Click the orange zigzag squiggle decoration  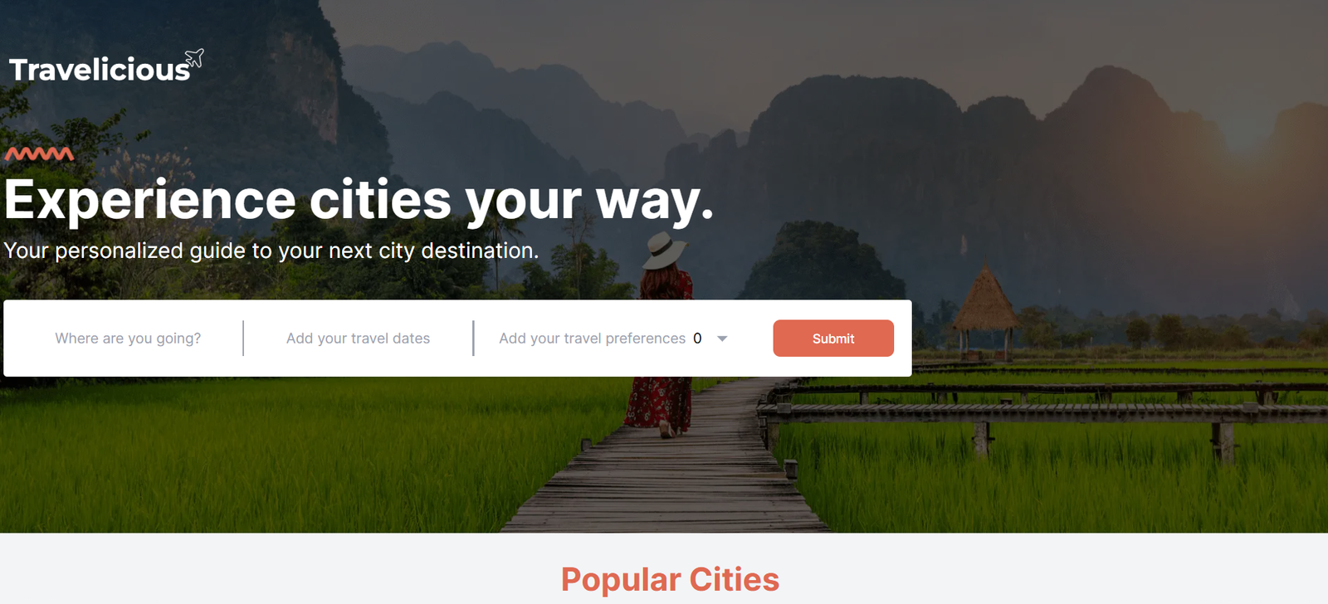coord(39,153)
